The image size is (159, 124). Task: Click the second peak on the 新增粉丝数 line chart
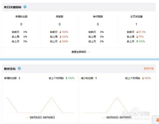[52, 97]
